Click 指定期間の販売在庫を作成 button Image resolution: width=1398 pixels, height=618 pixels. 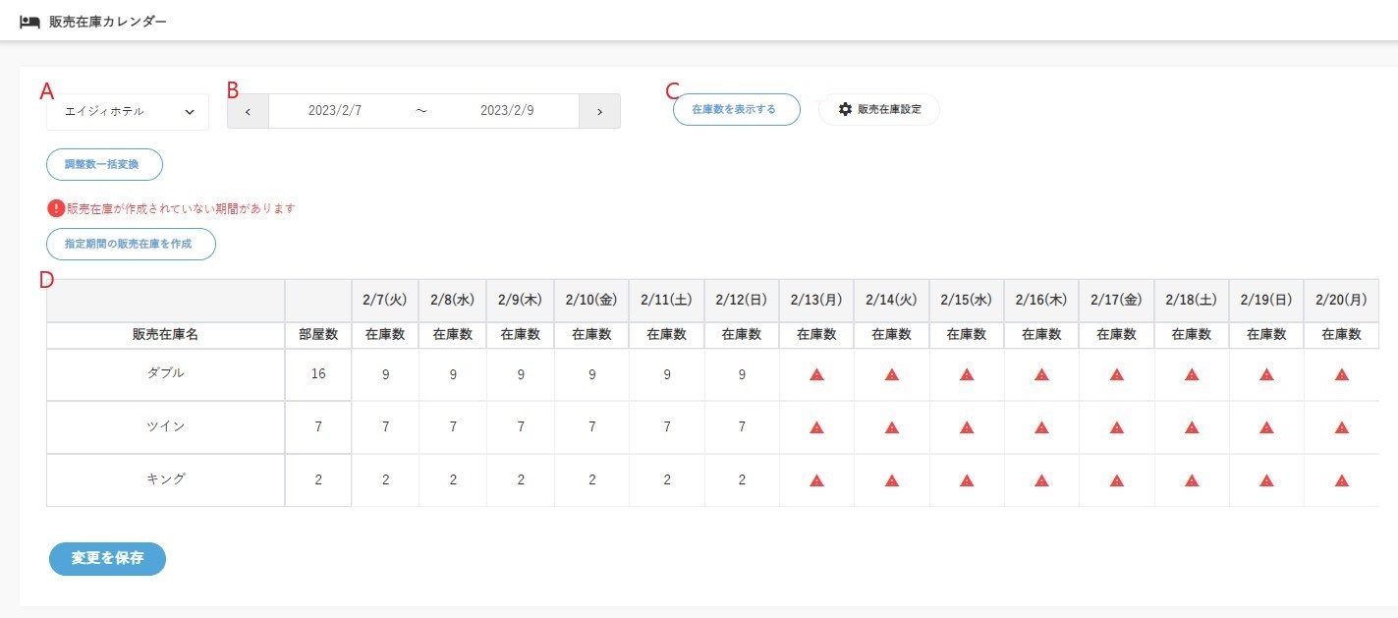pyautogui.click(x=131, y=244)
